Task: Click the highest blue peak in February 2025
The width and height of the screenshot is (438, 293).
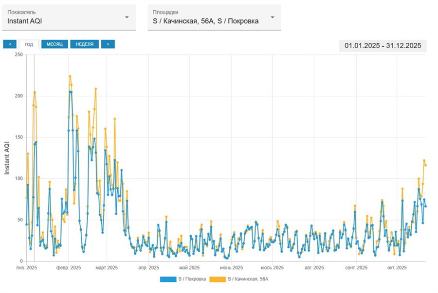Action: (x=71, y=91)
